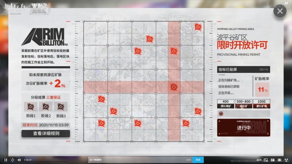
Task: Click the beacon at the red crosshair intersection
Action: [x=174, y=87]
